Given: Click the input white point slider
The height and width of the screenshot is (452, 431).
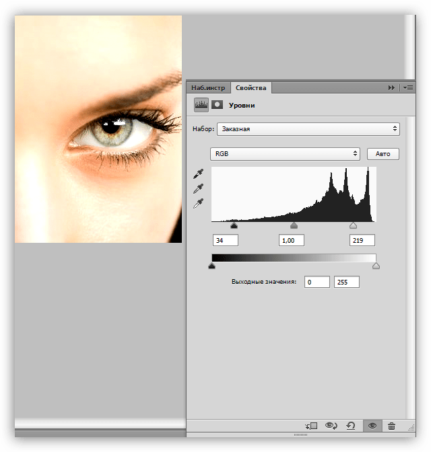Looking at the screenshot, I should [x=353, y=225].
